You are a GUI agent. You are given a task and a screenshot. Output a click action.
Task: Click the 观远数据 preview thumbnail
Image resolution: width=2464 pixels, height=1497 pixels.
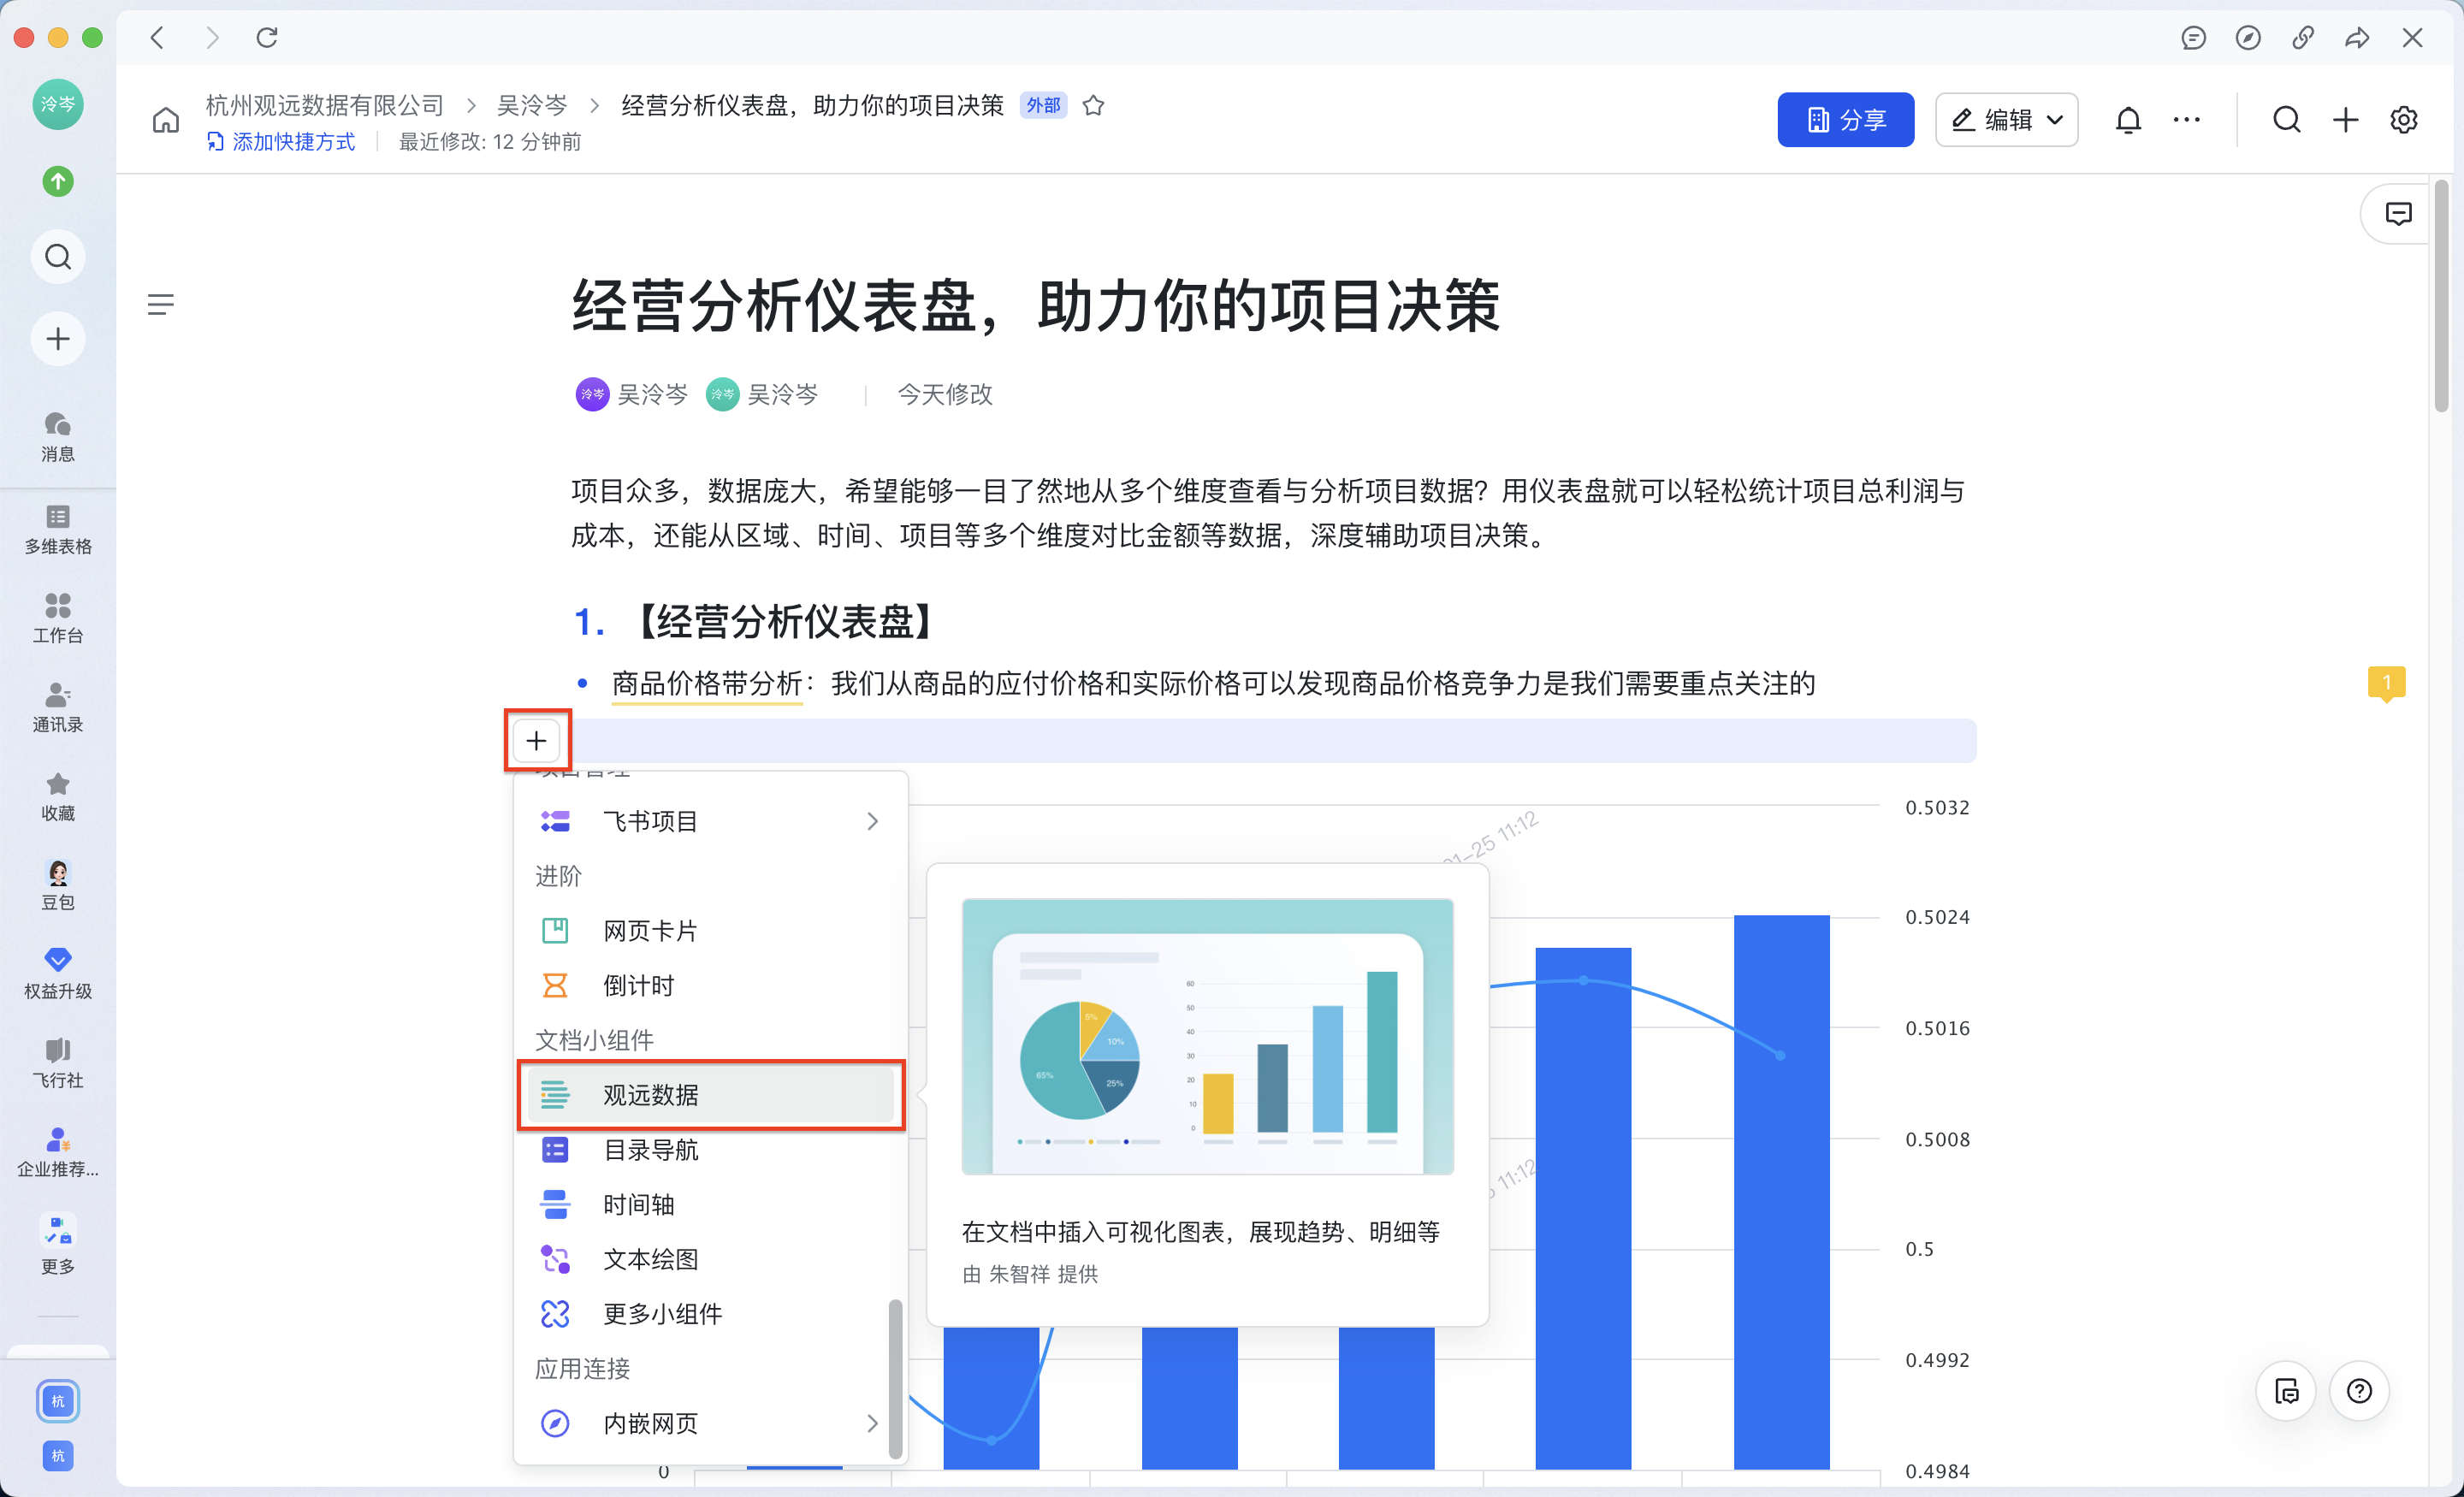[1207, 1036]
